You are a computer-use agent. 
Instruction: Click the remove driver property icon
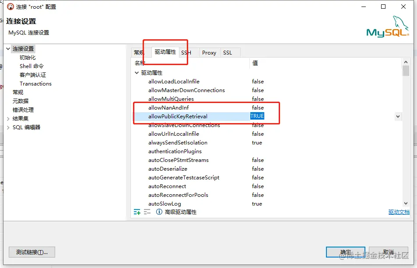click(x=147, y=212)
